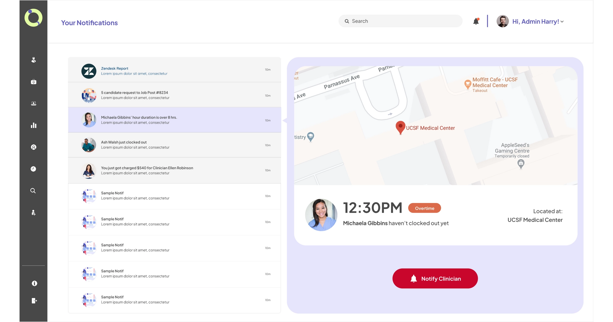This screenshot has width=613, height=322.
Task: Open the $540 charge notification
Action: tap(174, 171)
